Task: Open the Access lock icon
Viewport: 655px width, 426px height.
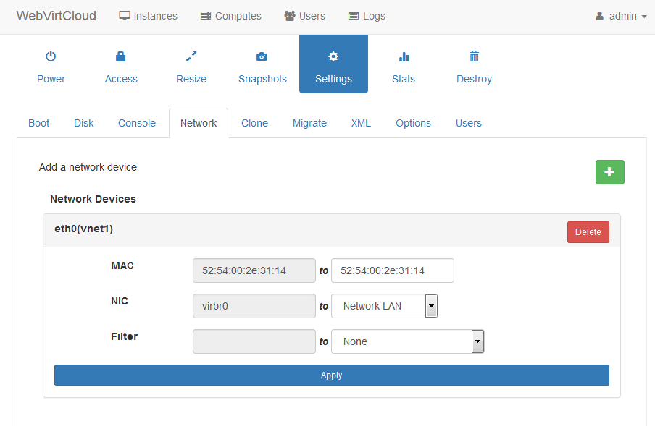Action: click(x=121, y=56)
